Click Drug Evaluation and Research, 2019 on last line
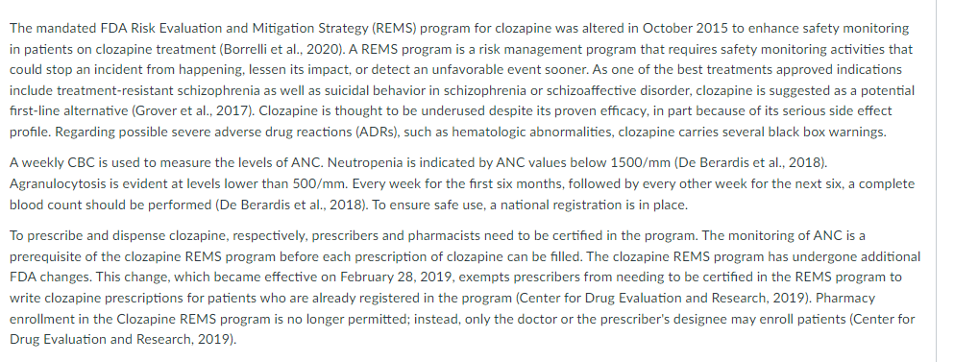The height and width of the screenshot is (362, 954). 119,340
